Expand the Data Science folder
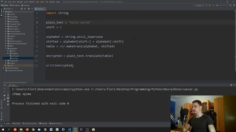 6,26
